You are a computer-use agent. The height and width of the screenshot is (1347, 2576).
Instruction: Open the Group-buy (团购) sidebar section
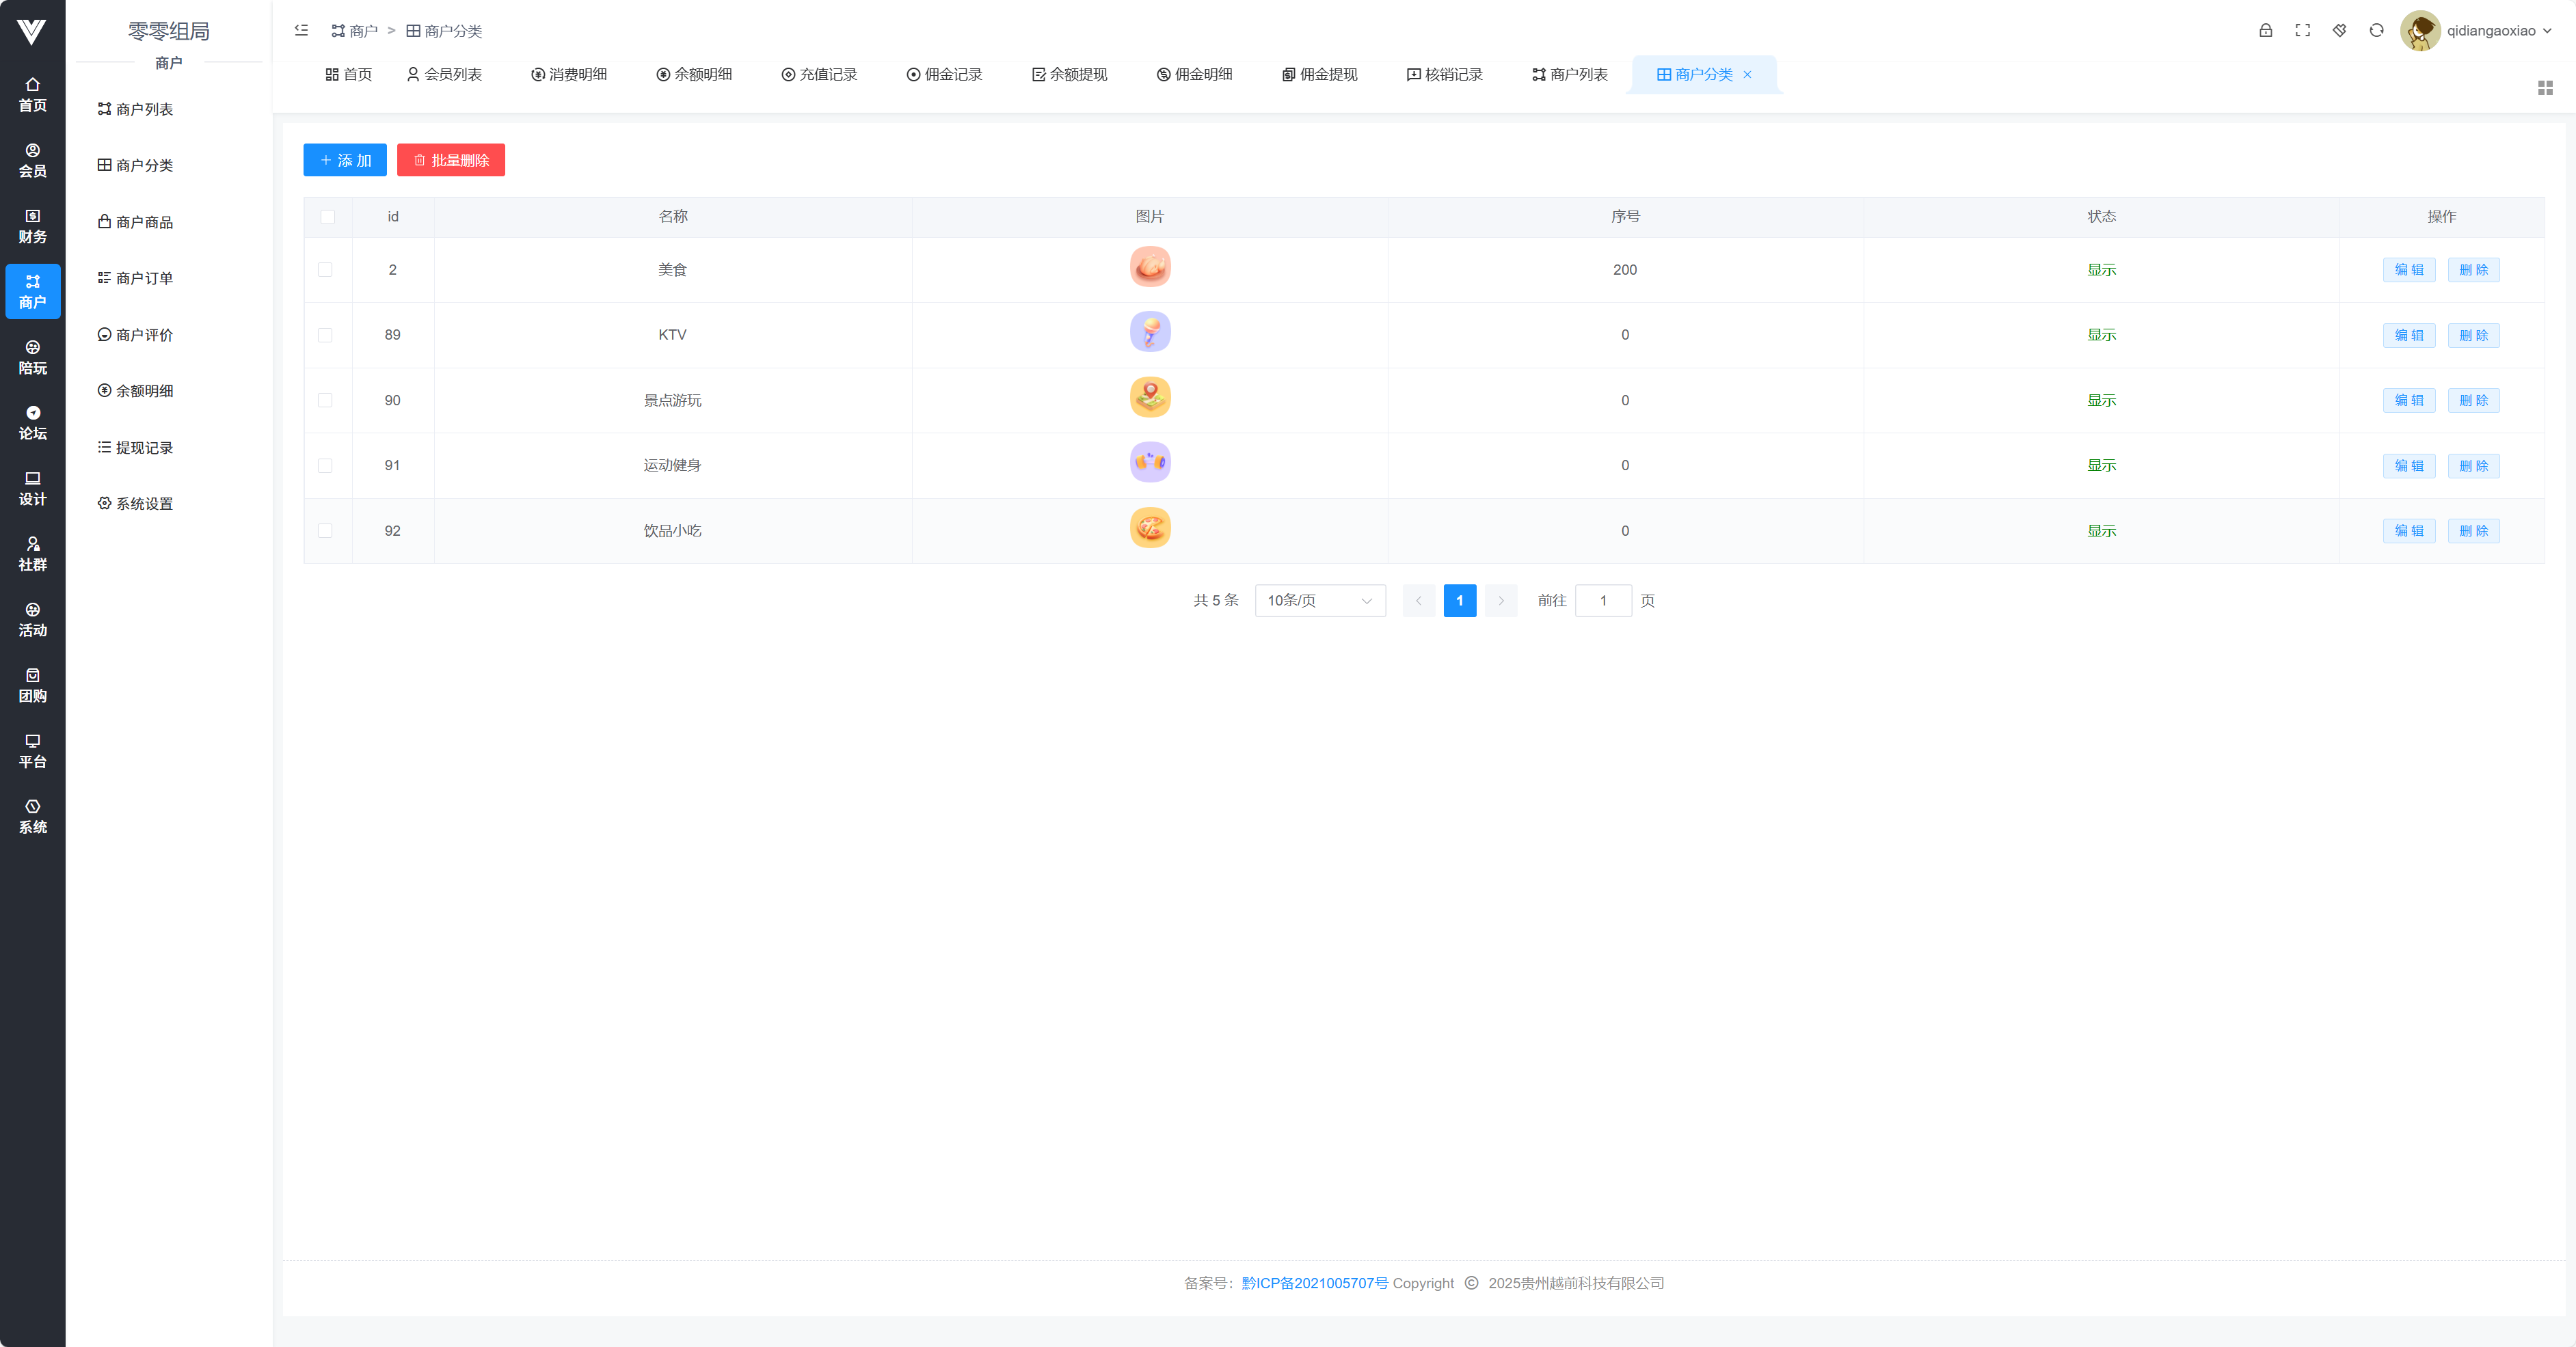pos(32,685)
